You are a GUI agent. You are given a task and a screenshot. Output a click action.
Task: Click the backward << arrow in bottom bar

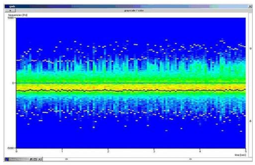(x=67, y=159)
